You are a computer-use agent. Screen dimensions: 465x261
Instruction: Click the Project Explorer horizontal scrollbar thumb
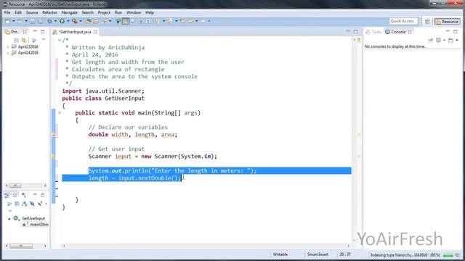pos(15,186)
